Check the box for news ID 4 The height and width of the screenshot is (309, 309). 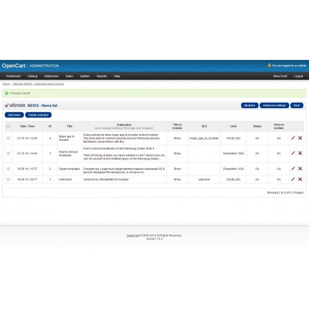coord(9,138)
